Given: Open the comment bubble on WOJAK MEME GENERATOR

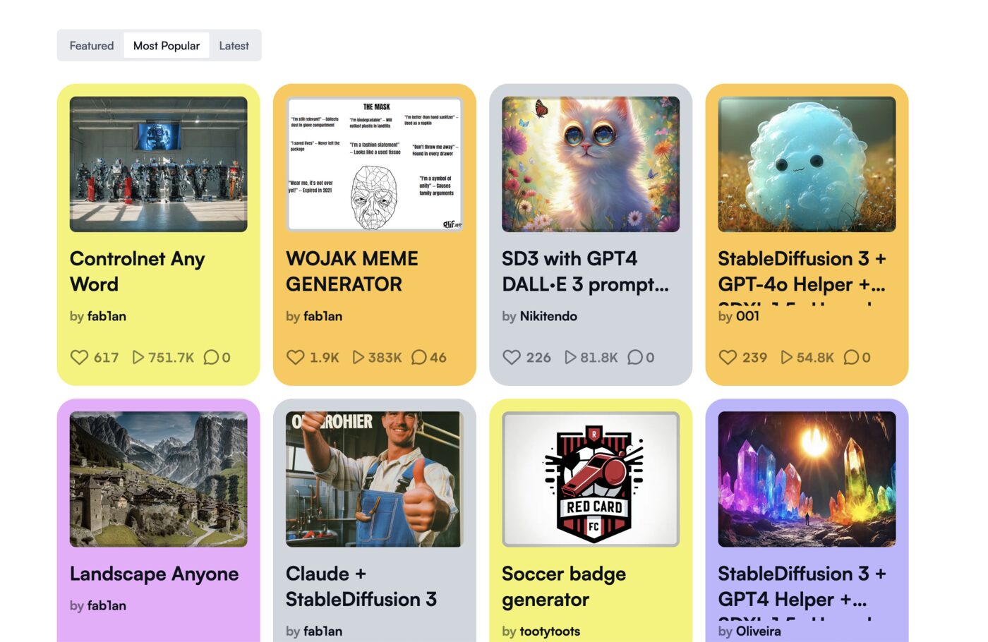Looking at the screenshot, I should [x=419, y=358].
